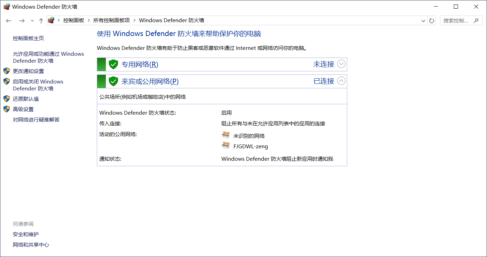Open 还原默认值 link
This screenshot has height=257, width=487.
[26, 99]
